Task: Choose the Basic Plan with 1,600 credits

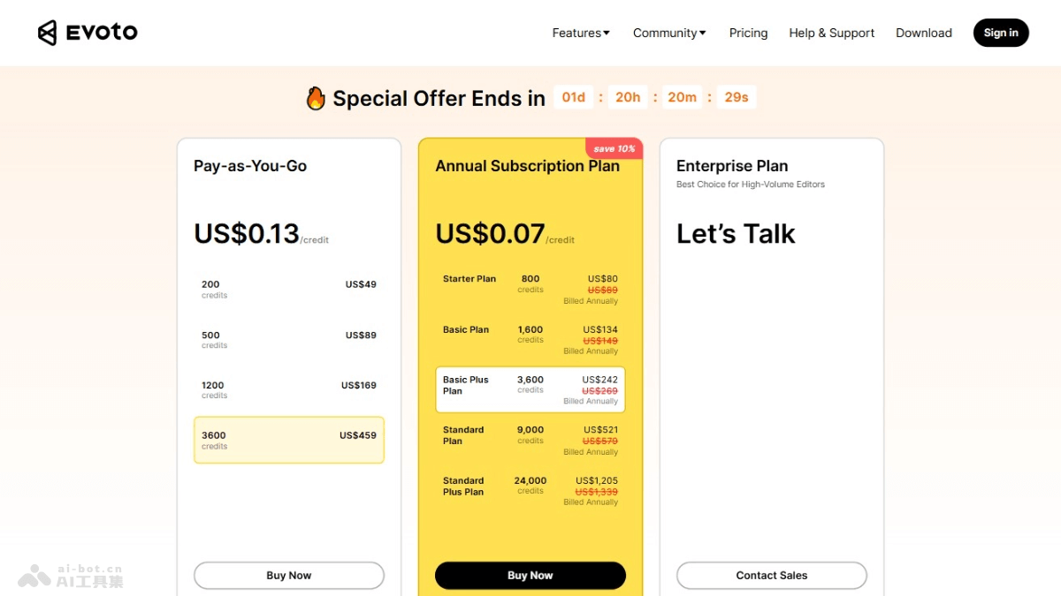Action: [x=530, y=340]
